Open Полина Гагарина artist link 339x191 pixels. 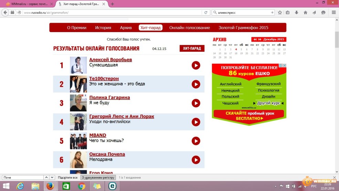coord(109,98)
